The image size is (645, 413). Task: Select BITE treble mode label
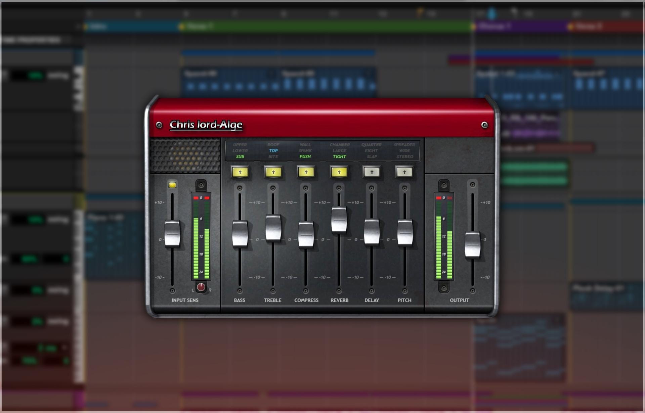[273, 156]
